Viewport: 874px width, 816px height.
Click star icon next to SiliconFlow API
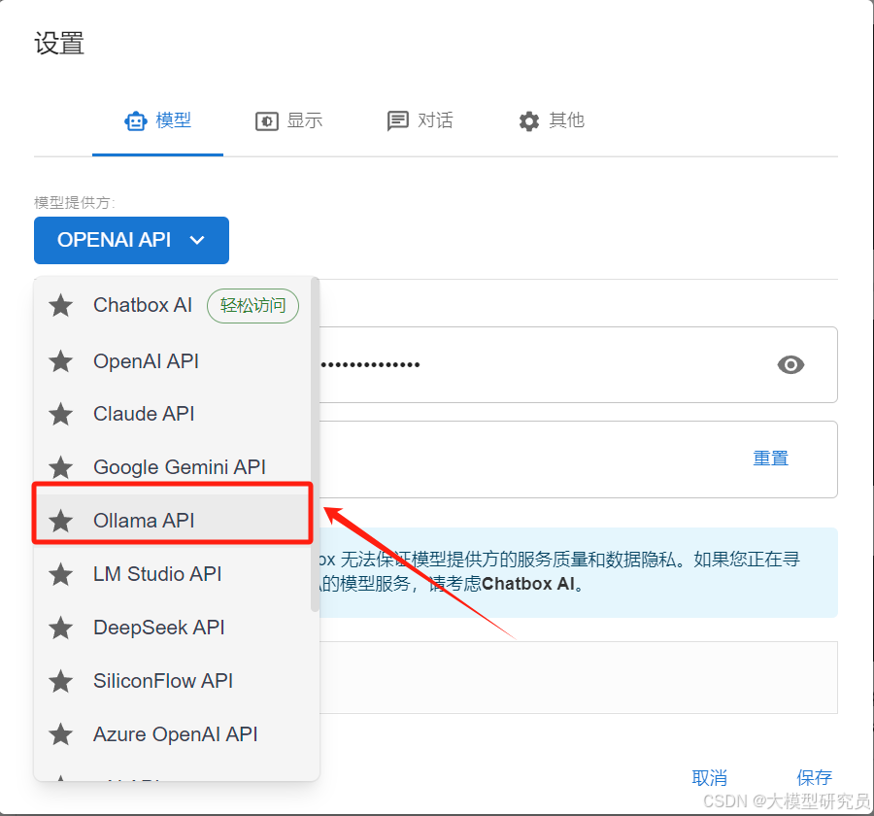point(61,682)
